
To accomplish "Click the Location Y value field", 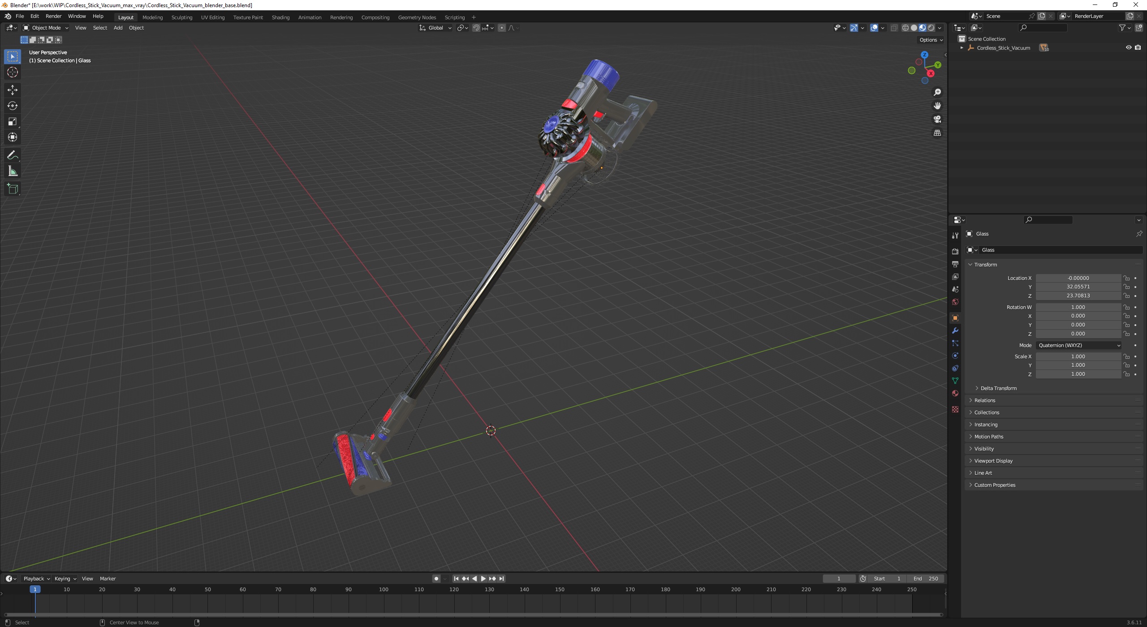I will [x=1078, y=287].
